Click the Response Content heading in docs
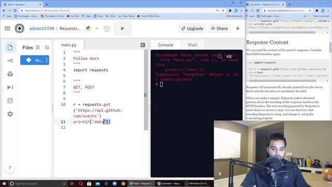This screenshot has width=332, height=187. (x=267, y=42)
